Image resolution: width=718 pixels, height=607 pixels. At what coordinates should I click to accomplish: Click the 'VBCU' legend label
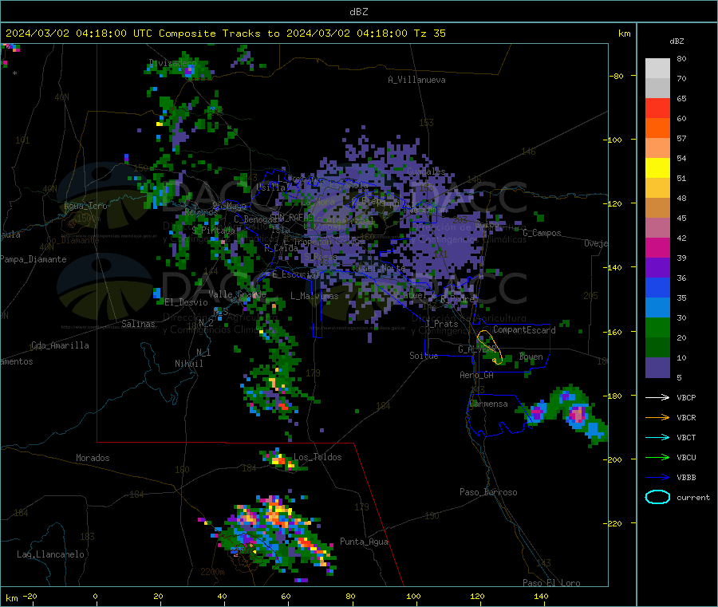click(x=686, y=457)
